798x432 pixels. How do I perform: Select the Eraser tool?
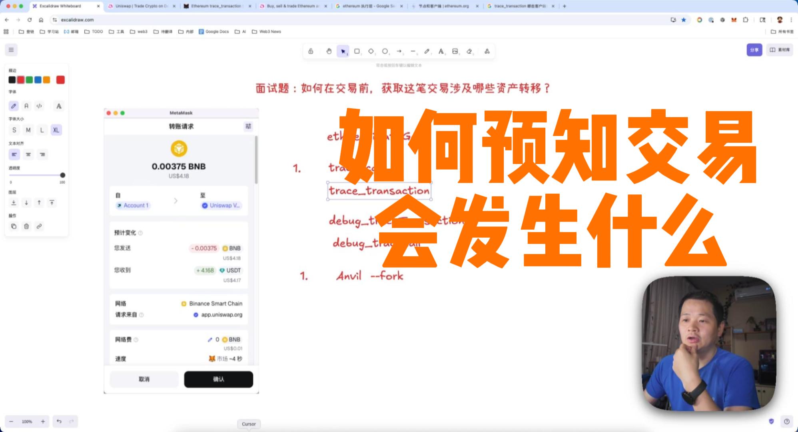click(x=469, y=51)
